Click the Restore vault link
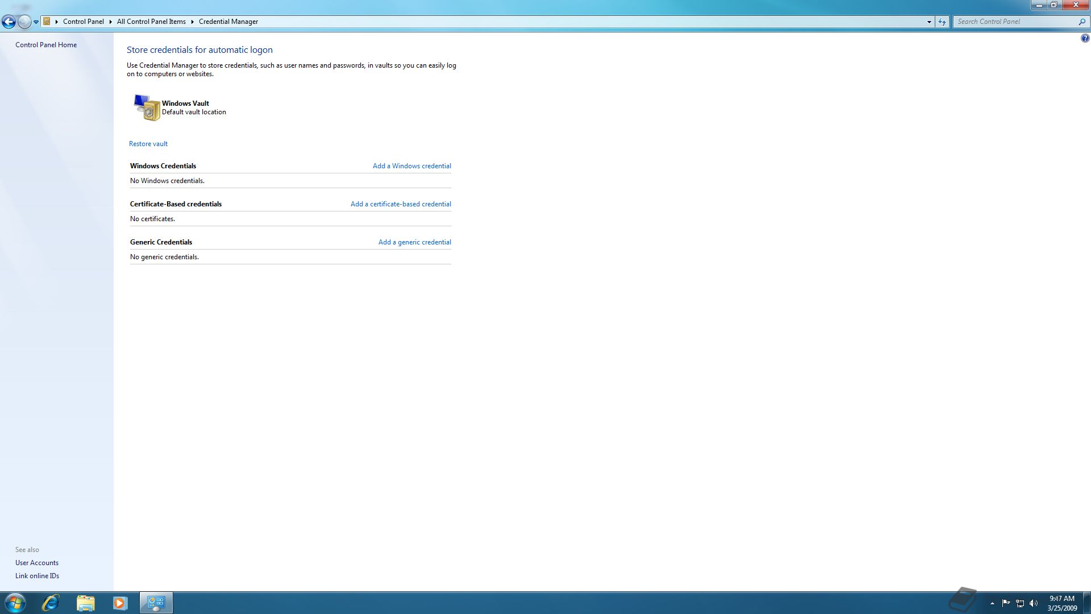This screenshot has height=614, width=1091. pos(148,144)
